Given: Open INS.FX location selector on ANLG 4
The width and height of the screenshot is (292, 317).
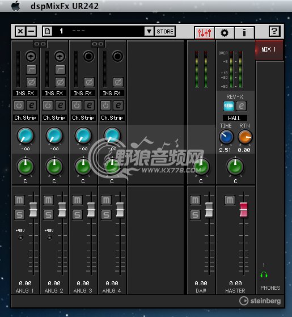Looking at the screenshot, I should pyautogui.click(x=112, y=93).
